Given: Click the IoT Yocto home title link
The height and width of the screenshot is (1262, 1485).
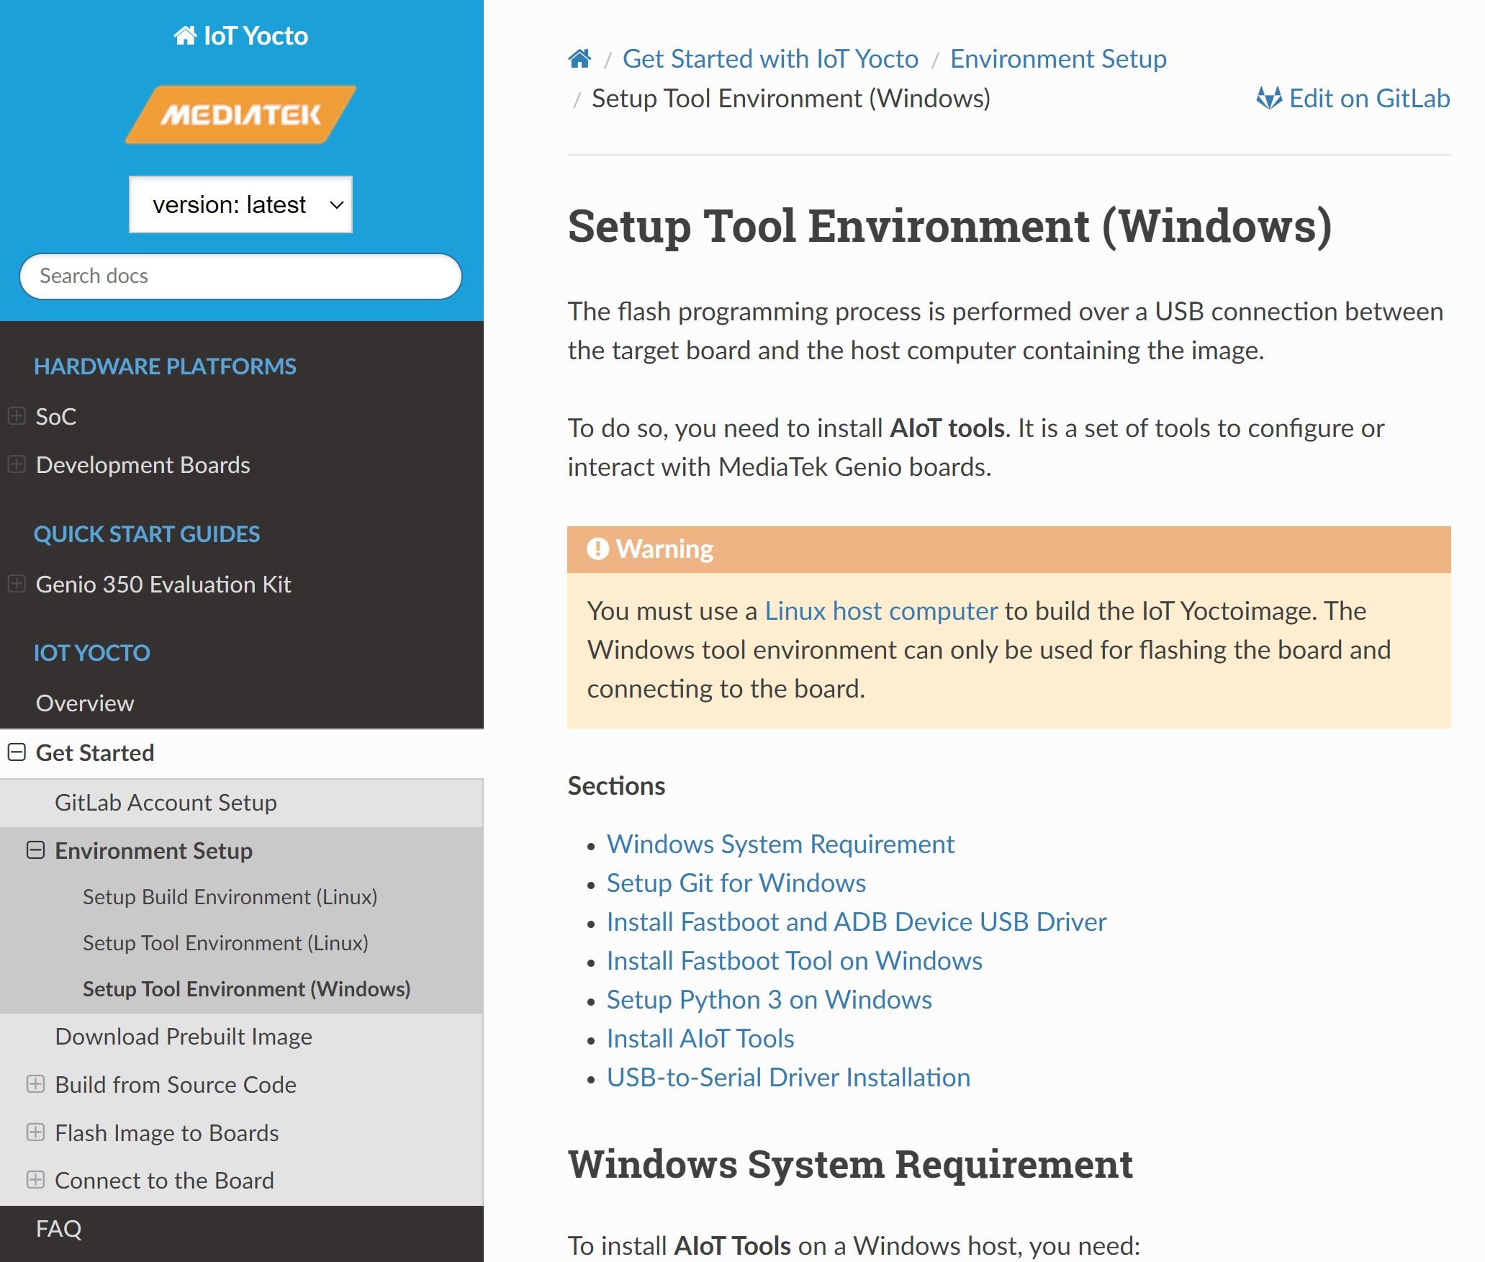Looking at the screenshot, I should [240, 35].
